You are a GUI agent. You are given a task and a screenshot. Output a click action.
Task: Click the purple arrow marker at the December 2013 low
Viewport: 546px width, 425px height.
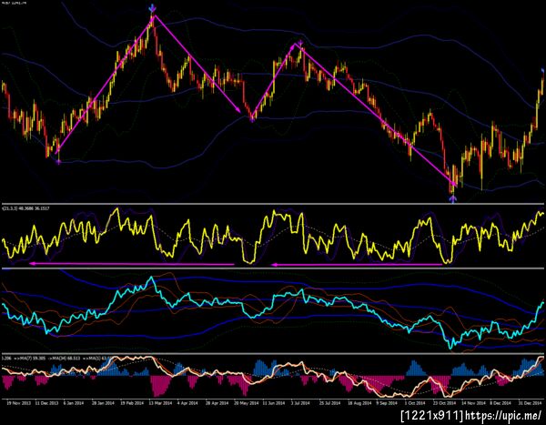pyautogui.click(x=58, y=162)
